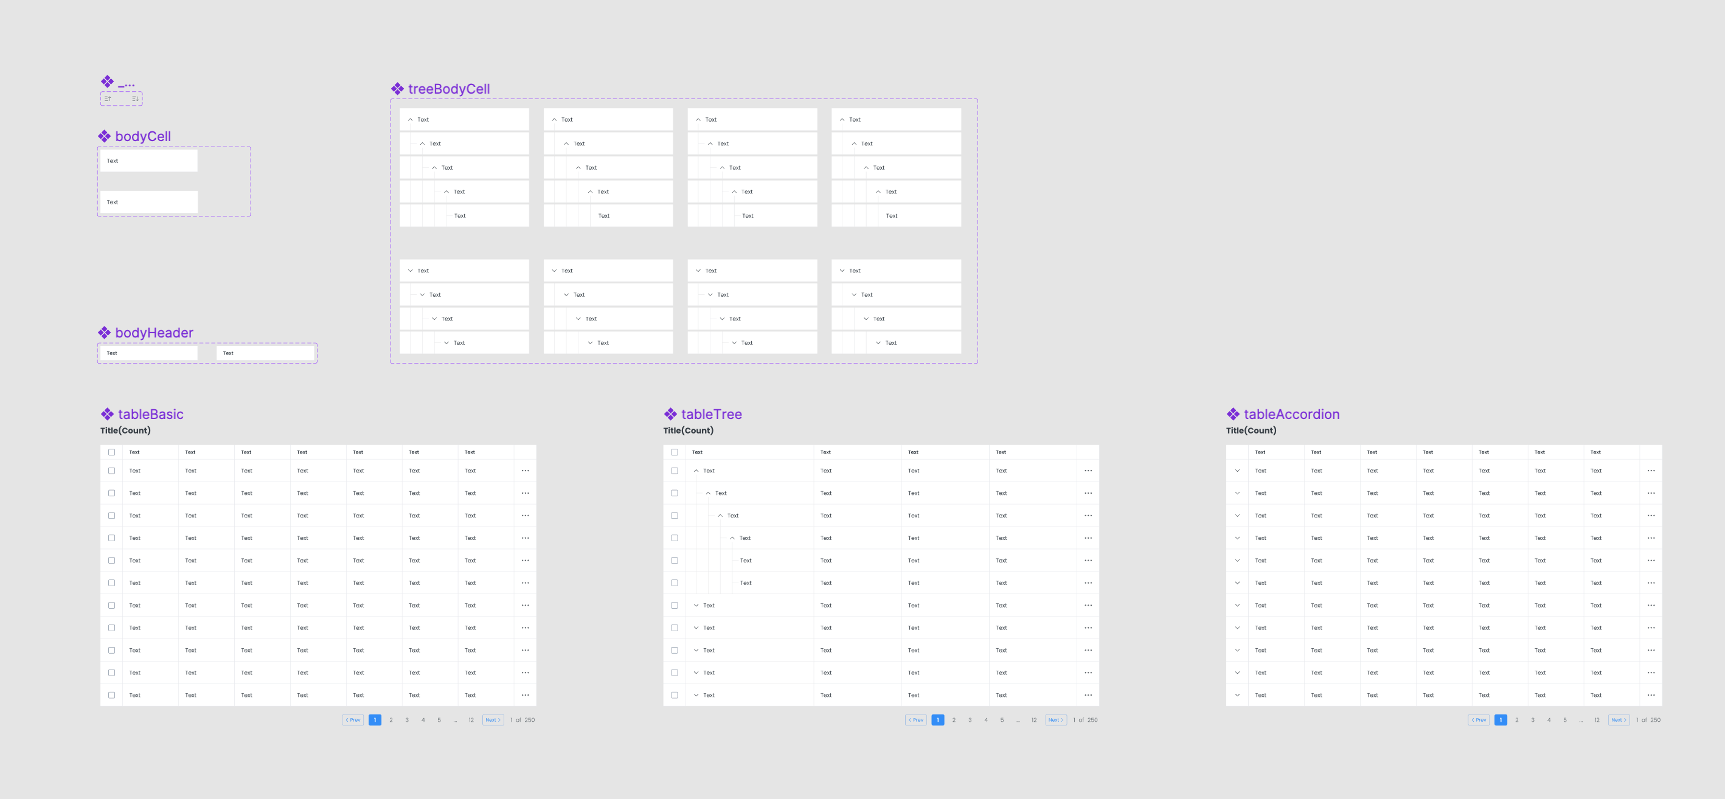Check the first row checkbox in tableBasic

pos(112,471)
